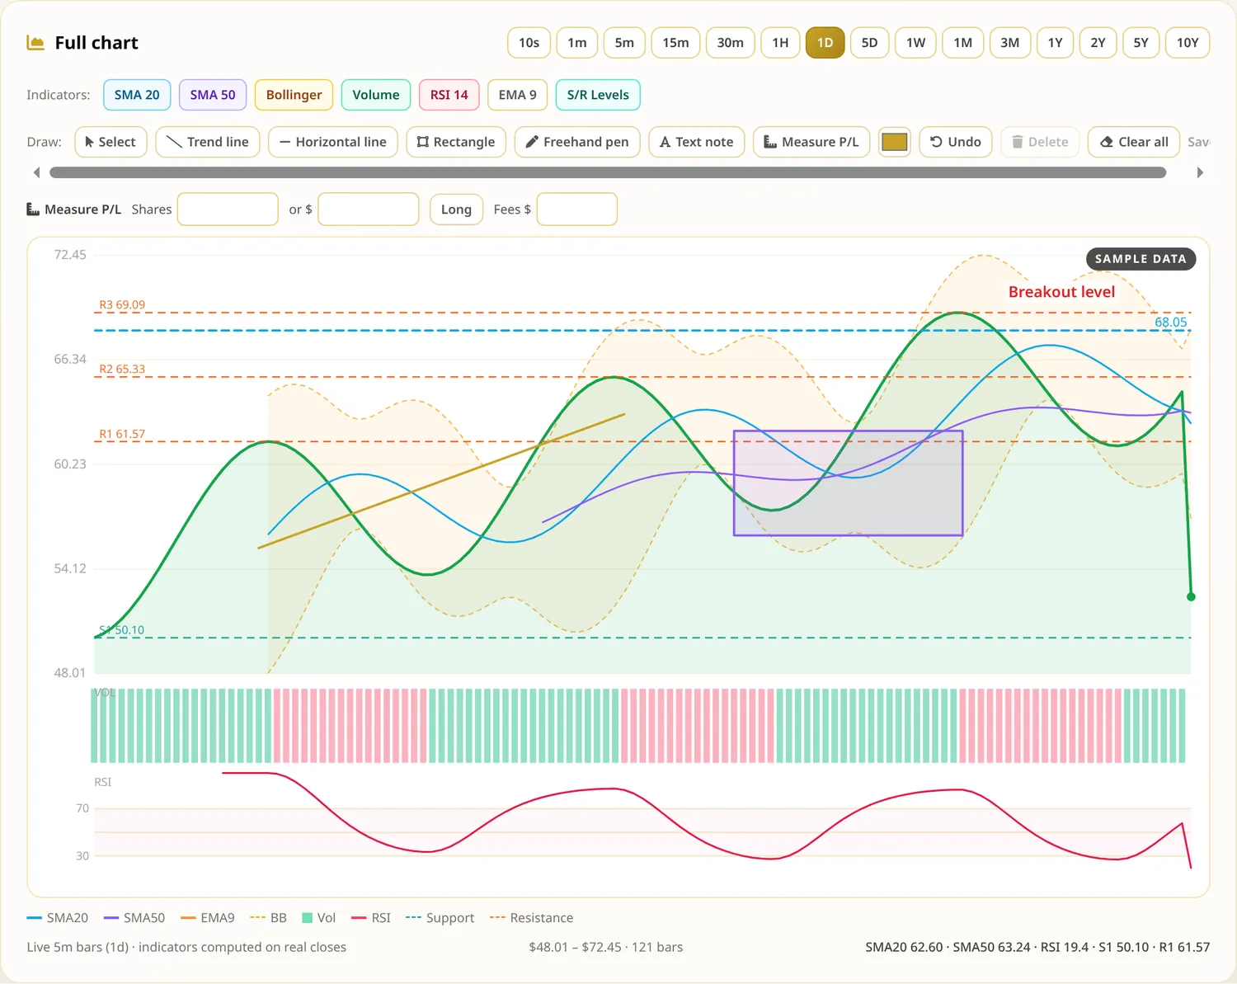Click the active 1D timeframe

point(825,43)
